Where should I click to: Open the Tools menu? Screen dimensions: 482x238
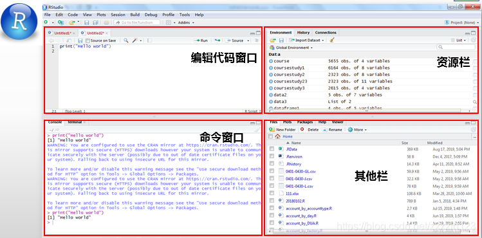(185, 14)
